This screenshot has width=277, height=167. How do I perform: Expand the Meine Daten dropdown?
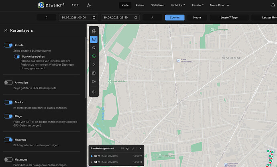[x=220, y=5]
